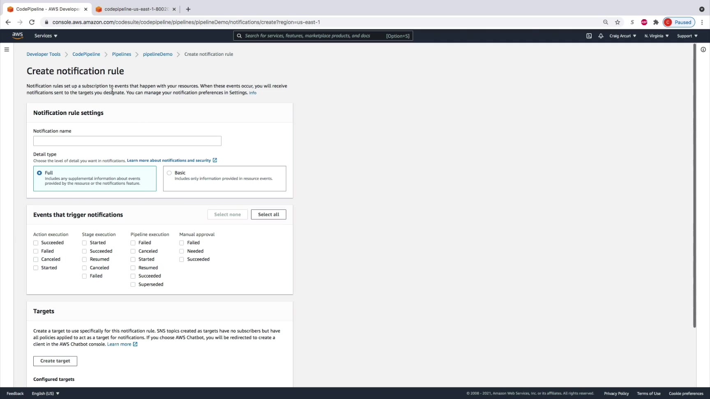
Task: Bookmark this page with the star icon
Action: (x=618, y=22)
